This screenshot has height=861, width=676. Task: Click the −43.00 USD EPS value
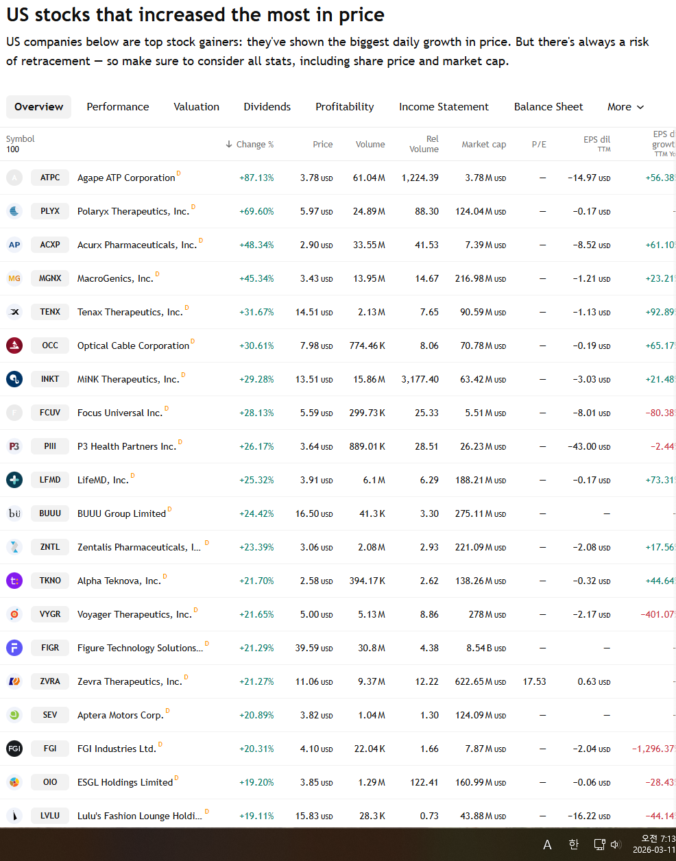[x=589, y=446]
